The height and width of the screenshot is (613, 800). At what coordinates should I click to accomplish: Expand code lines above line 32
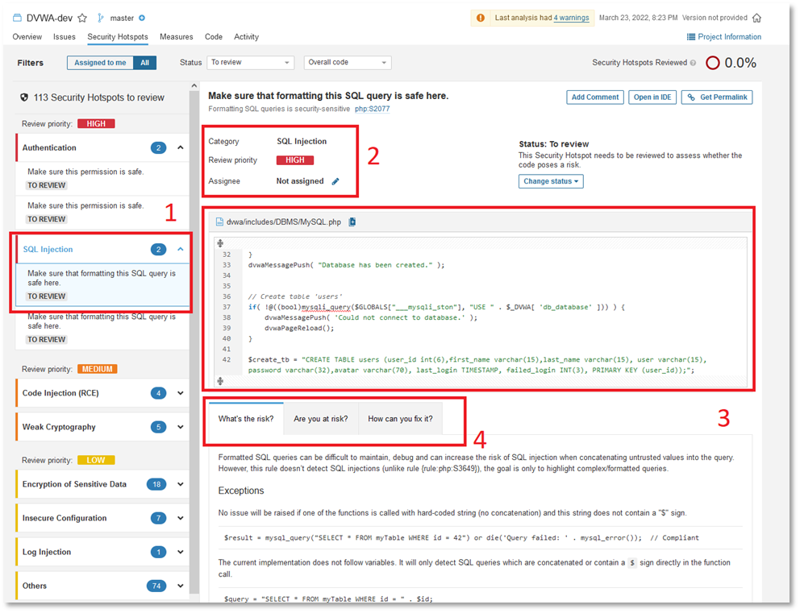[220, 242]
